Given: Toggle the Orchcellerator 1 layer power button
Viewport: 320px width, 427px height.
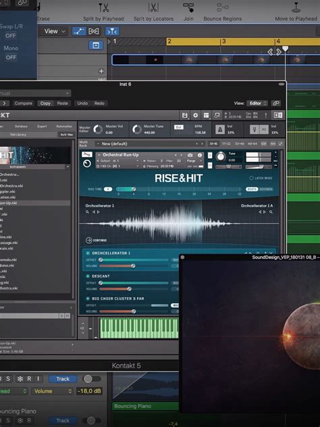Looking at the screenshot, I should (x=88, y=253).
